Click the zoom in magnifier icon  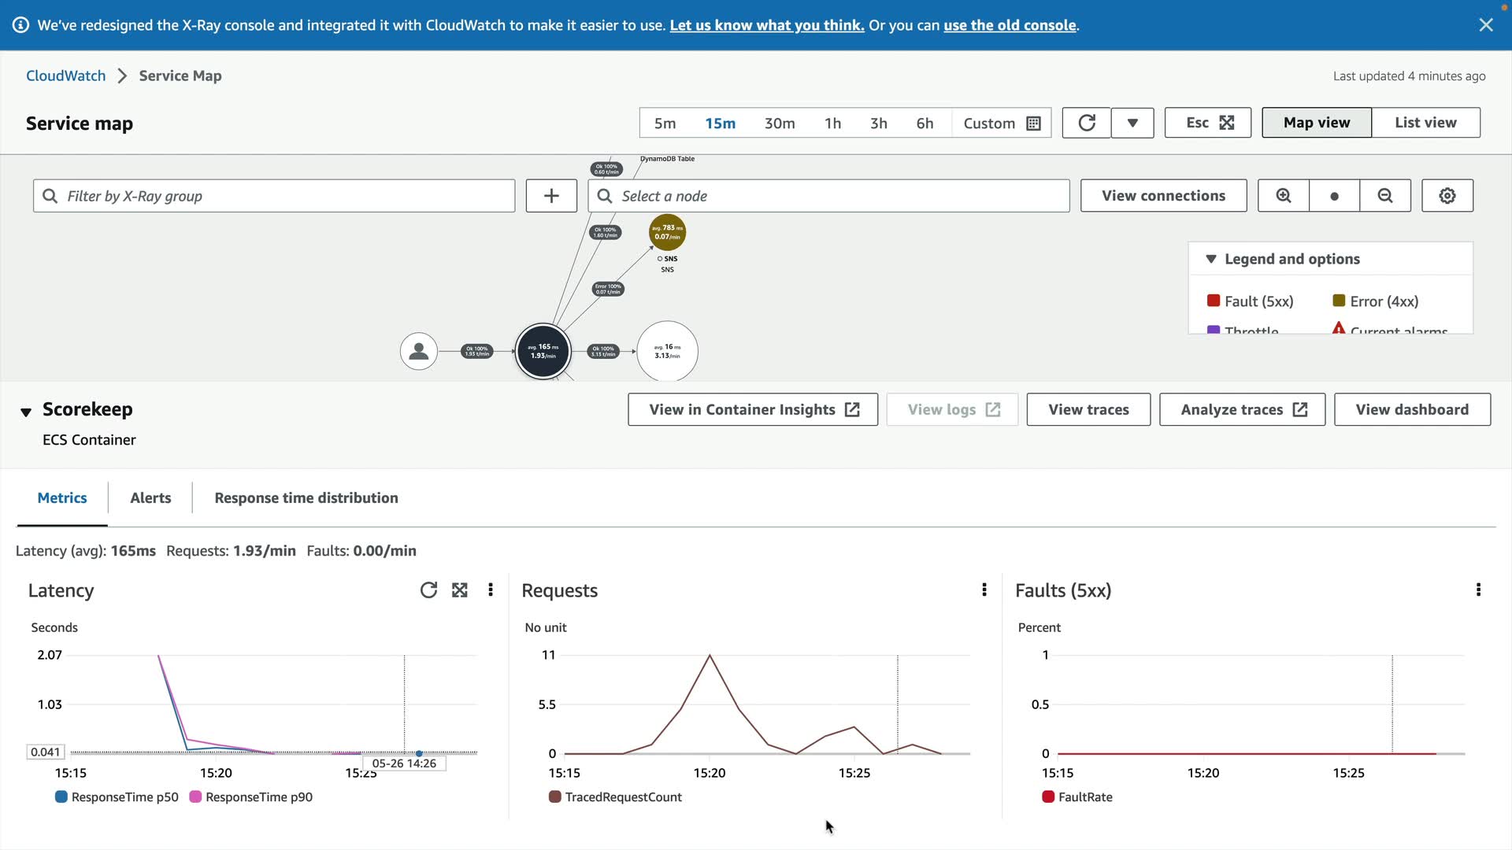point(1283,196)
